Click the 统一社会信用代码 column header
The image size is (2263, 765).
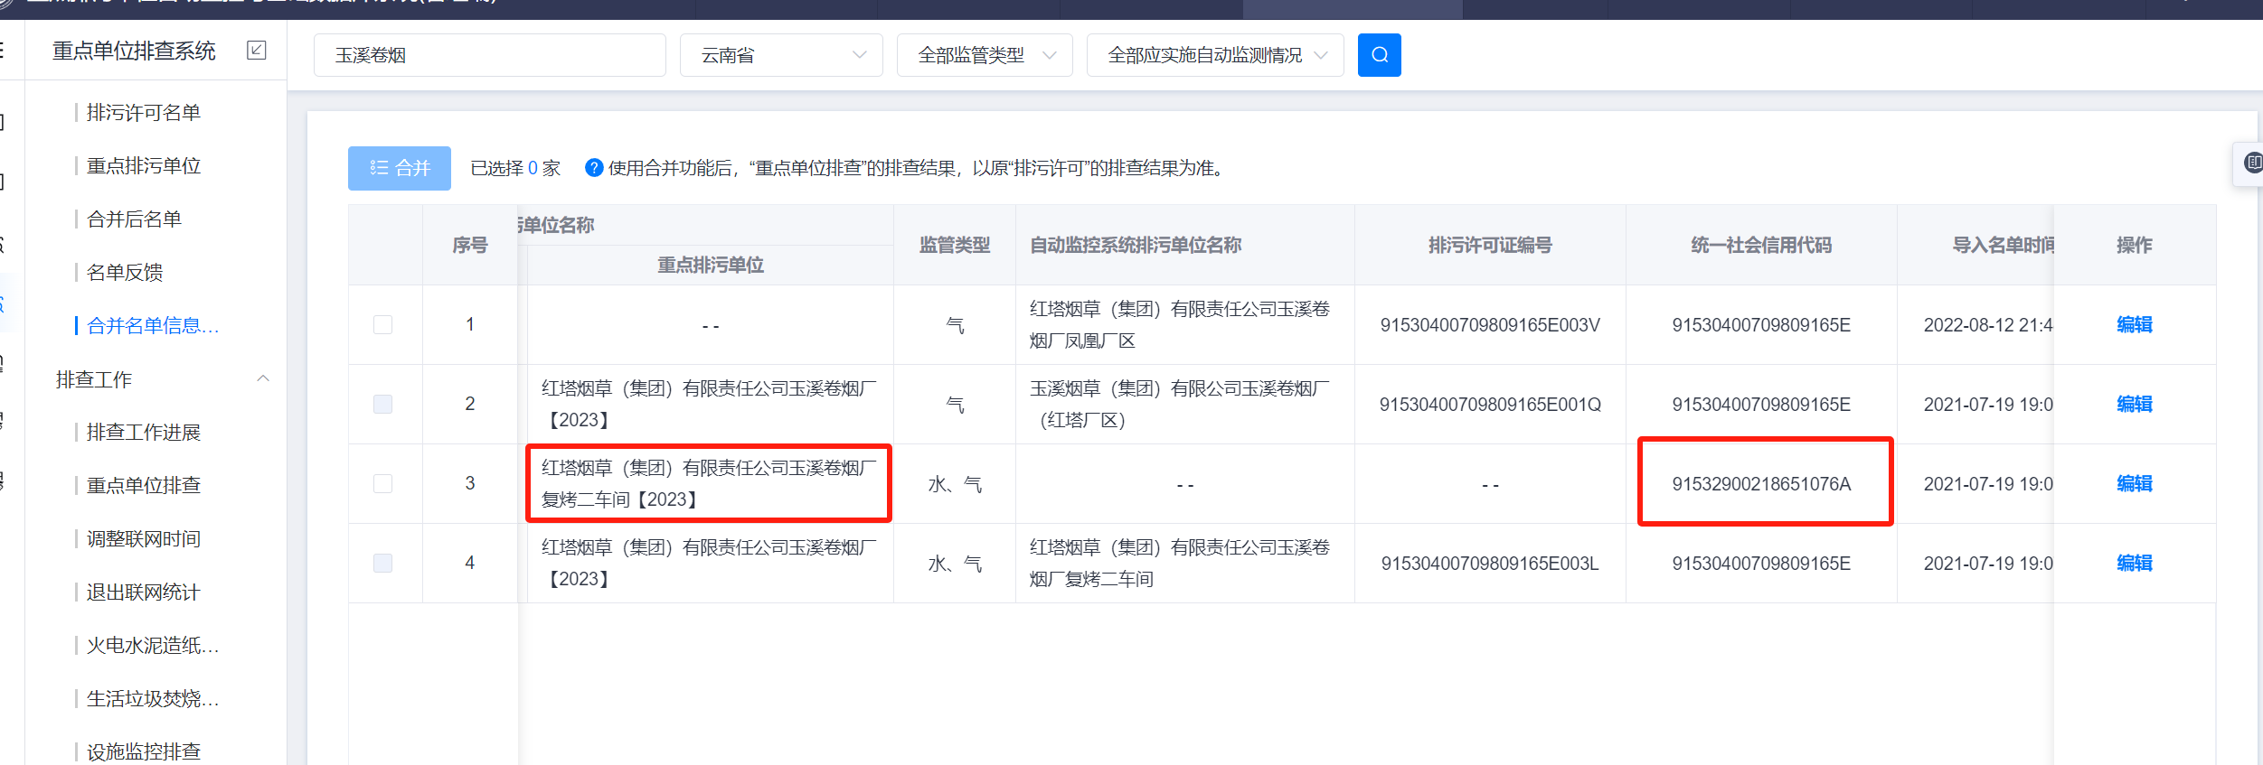[x=1761, y=245]
